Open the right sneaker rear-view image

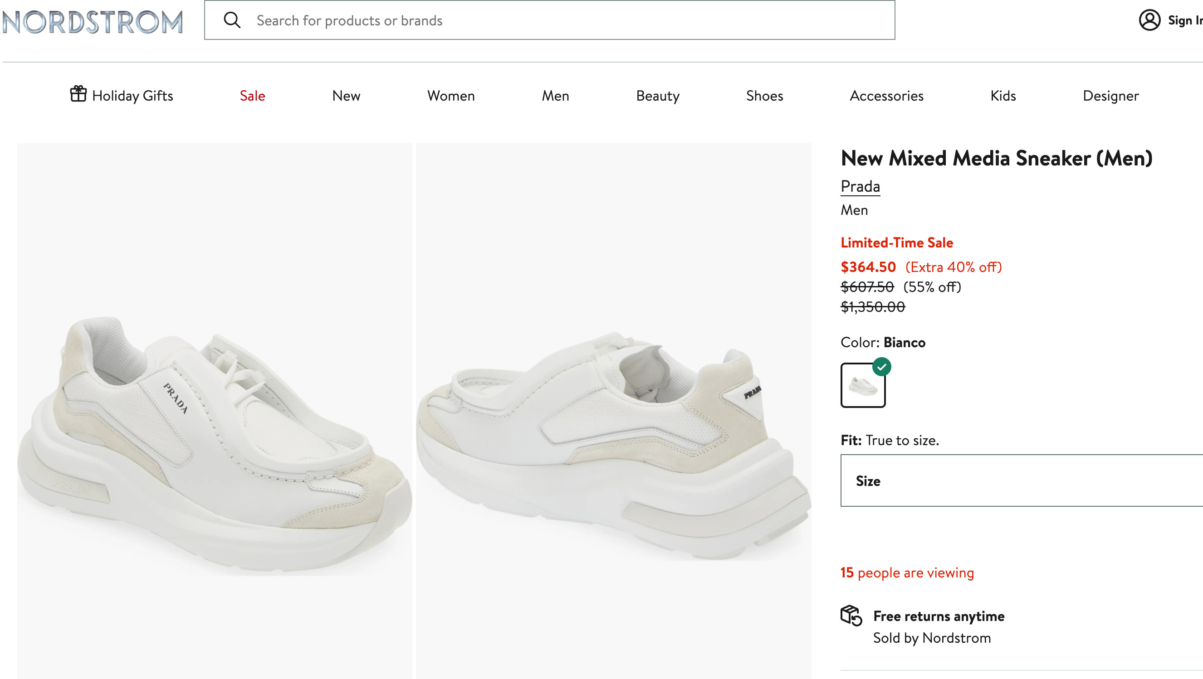pos(613,411)
